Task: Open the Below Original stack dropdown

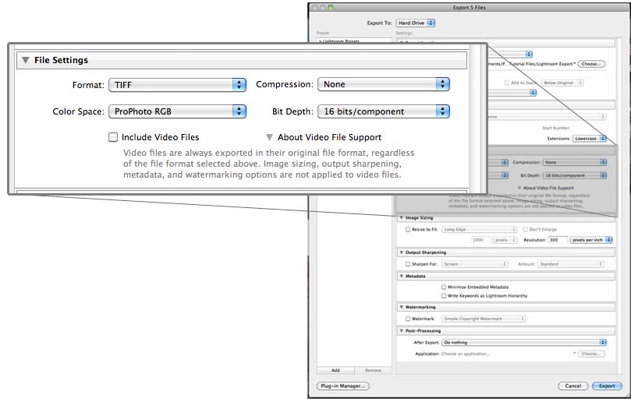Action: 562,83
